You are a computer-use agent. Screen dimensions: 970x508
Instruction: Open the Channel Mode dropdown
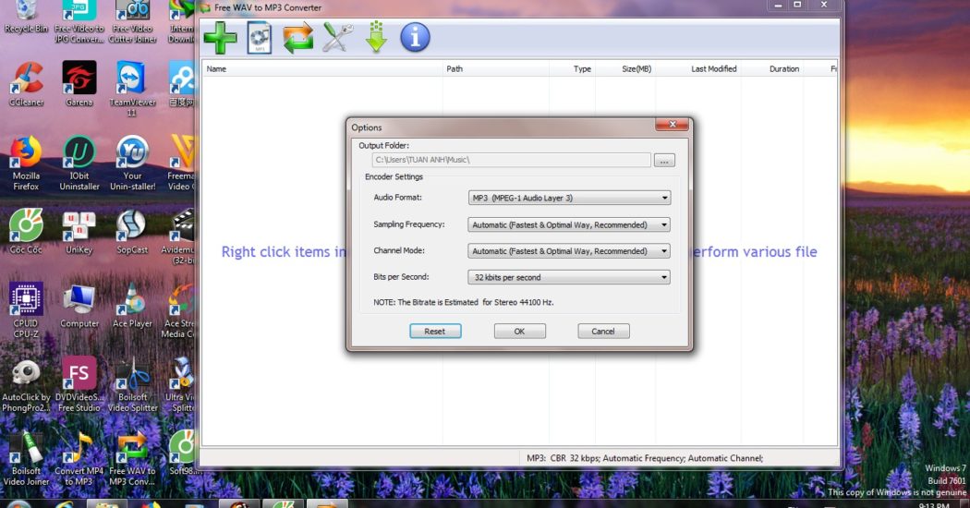pyautogui.click(x=569, y=251)
